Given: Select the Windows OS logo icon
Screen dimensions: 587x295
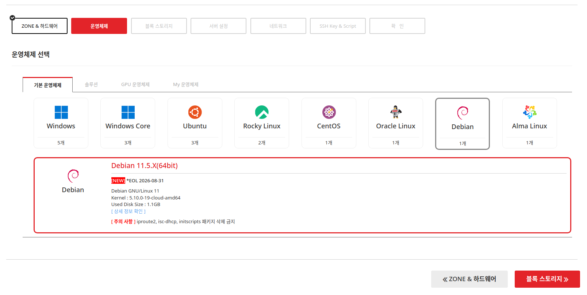Looking at the screenshot, I should click(61, 112).
